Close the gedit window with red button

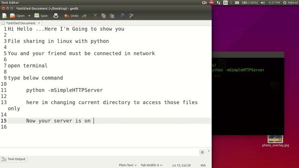click(x=3, y=8)
